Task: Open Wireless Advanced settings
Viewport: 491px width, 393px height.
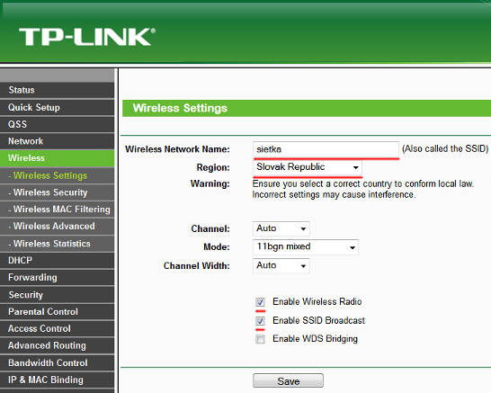Action: point(57,226)
